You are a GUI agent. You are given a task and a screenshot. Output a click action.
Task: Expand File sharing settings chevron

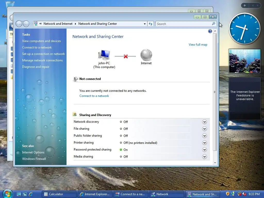[204, 129]
